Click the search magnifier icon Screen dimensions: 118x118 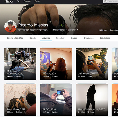click(x=105, y=1)
